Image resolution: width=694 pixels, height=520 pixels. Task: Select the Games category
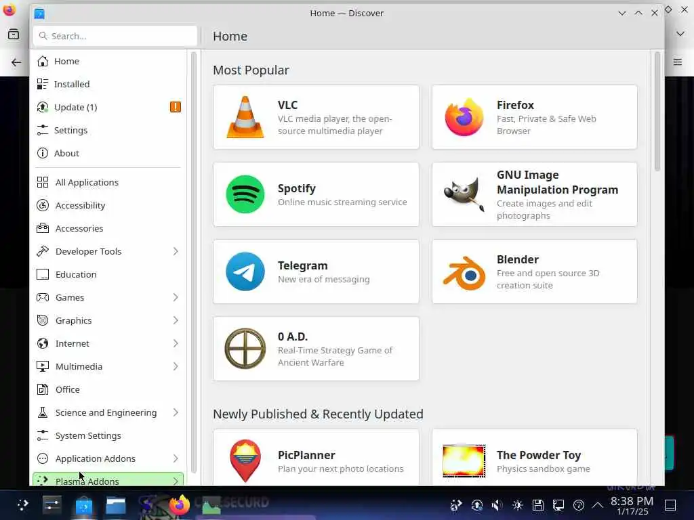[x=108, y=297]
